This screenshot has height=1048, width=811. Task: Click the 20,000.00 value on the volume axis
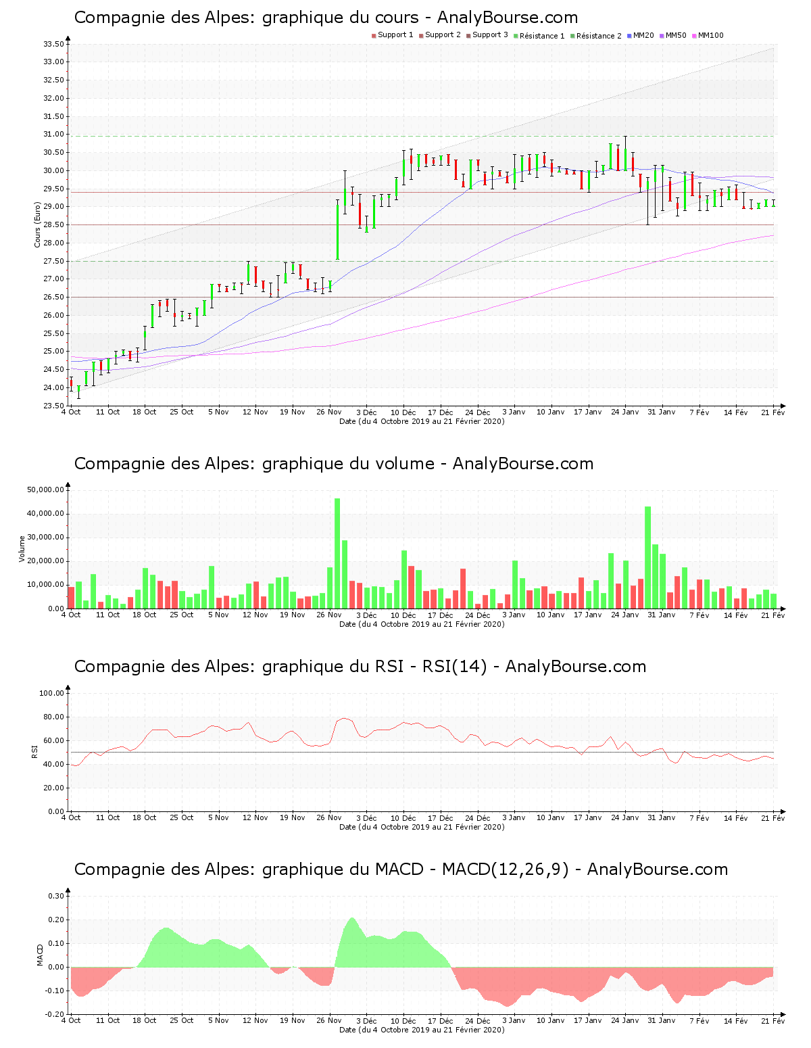tap(46, 561)
